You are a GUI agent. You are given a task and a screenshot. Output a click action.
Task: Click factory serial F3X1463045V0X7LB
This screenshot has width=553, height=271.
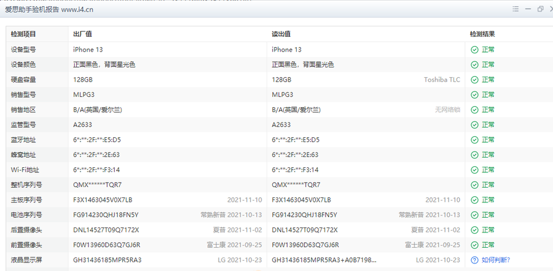tap(103, 200)
